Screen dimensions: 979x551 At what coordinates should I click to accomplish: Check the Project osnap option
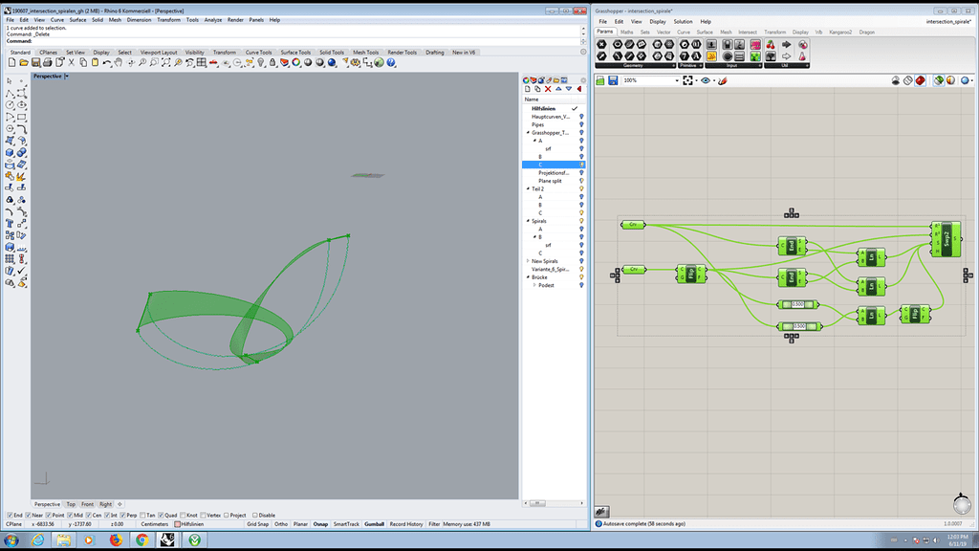pos(228,515)
